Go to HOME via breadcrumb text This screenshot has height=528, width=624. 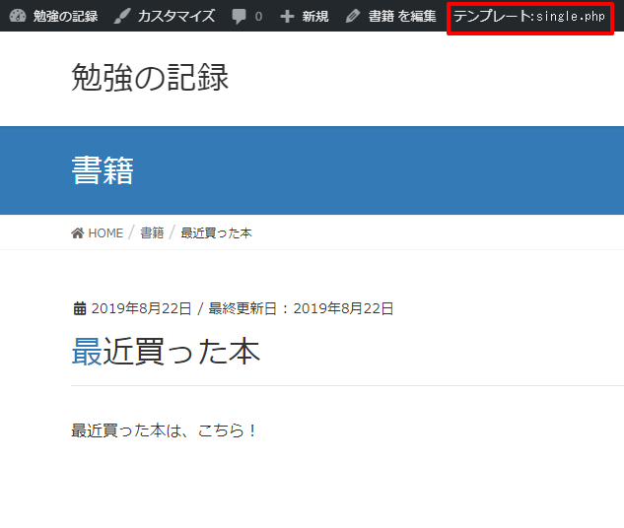[x=105, y=233]
